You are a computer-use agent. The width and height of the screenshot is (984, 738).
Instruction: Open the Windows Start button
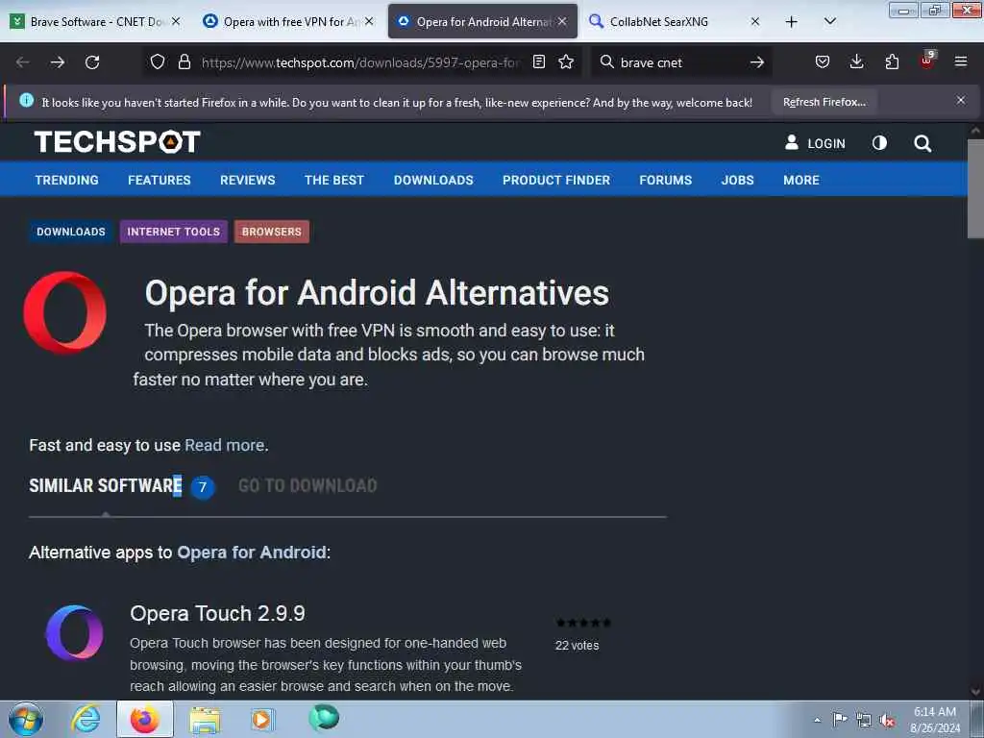coord(26,719)
